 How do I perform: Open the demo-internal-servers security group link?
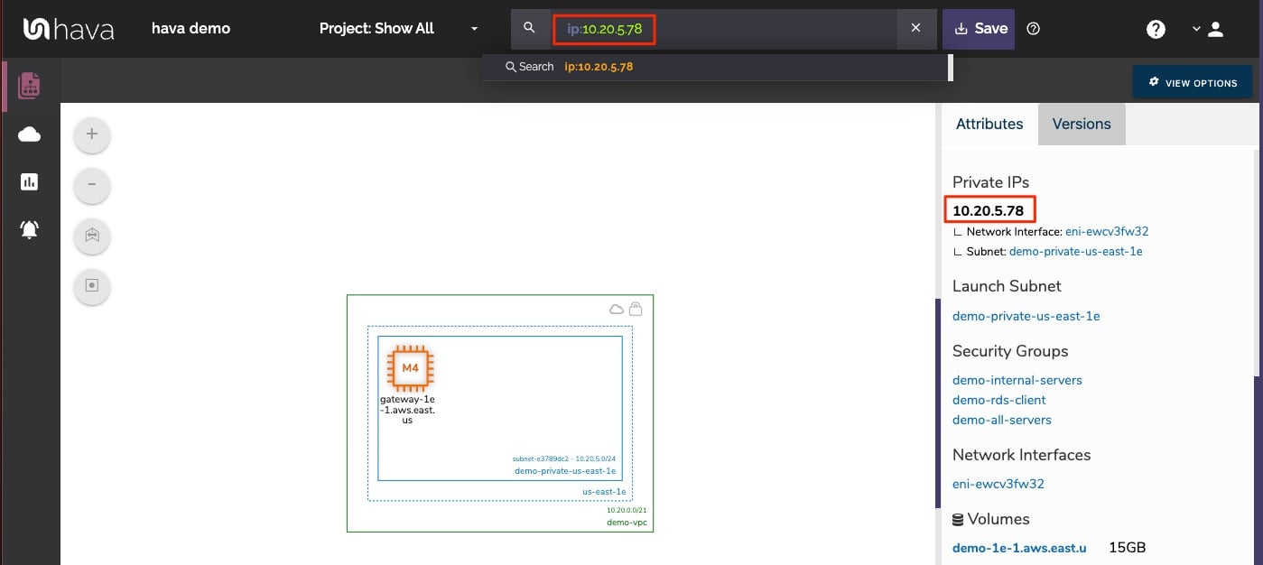pyautogui.click(x=1017, y=380)
